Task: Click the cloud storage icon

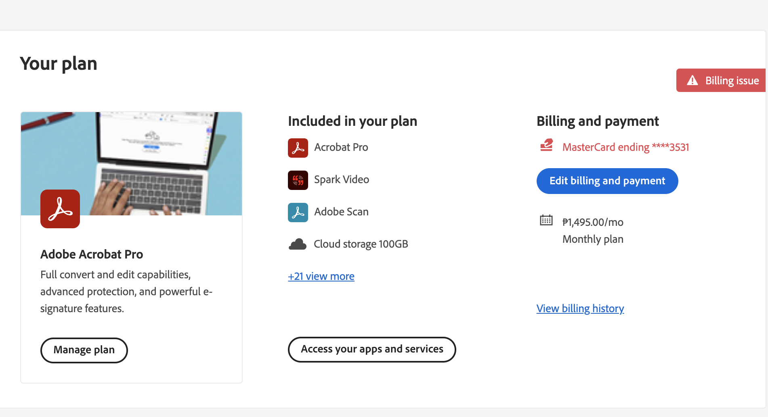Action: click(298, 244)
